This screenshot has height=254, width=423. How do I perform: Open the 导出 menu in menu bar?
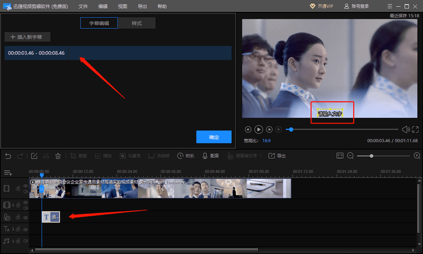point(142,6)
